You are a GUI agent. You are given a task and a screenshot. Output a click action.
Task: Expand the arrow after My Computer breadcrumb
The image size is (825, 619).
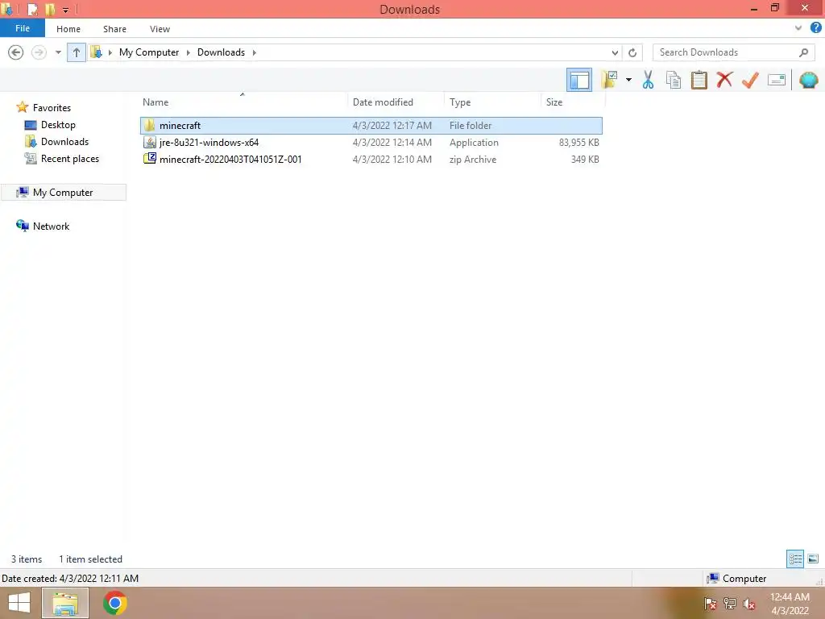tap(189, 52)
